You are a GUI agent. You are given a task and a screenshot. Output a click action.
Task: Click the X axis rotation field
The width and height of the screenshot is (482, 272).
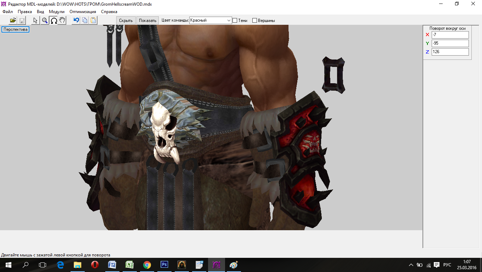click(450, 35)
